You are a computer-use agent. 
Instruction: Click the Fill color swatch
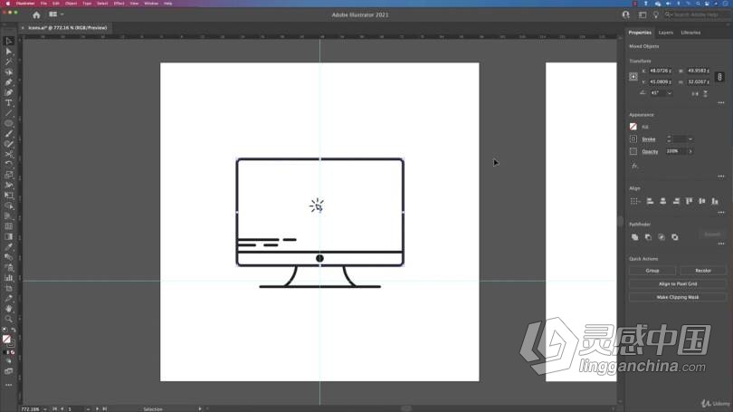[x=633, y=127]
